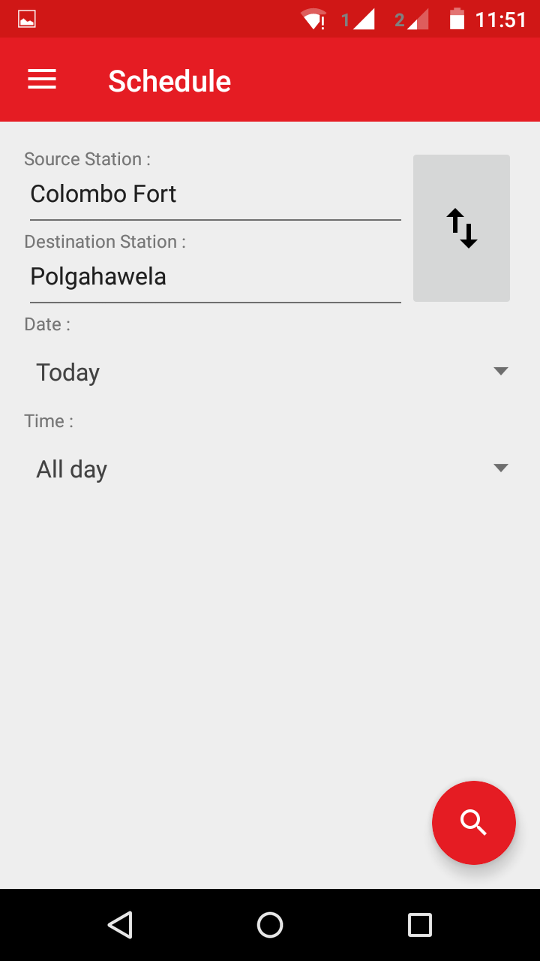Open the recent apps overview

(x=419, y=924)
